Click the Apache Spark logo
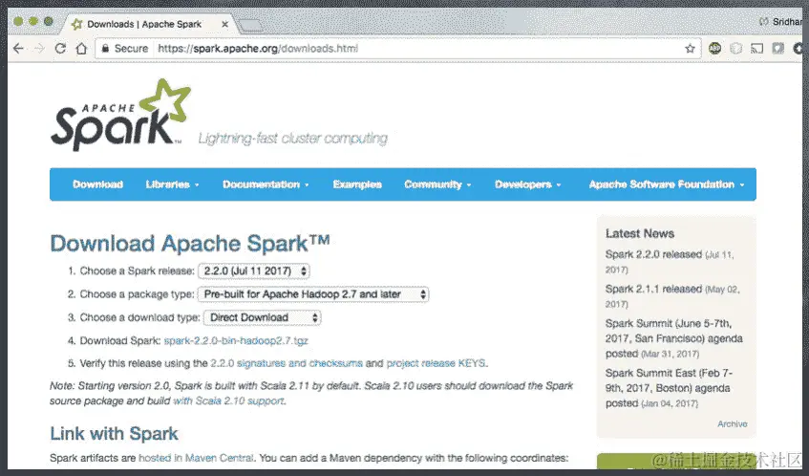The width and height of the screenshot is (809, 476). [120, 115]
